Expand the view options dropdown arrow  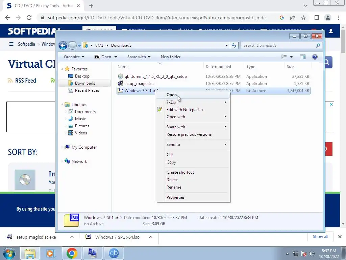[x=291, y=57]
